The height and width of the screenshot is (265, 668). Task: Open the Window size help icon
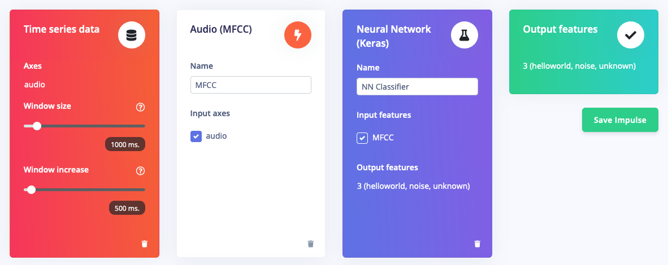point(140,107)
